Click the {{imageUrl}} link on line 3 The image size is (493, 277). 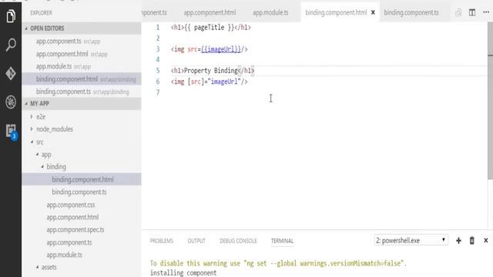[x=221, y=49]
